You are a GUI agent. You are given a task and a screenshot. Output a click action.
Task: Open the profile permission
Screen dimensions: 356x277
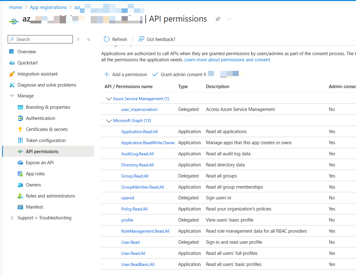[x=127, y=220]
